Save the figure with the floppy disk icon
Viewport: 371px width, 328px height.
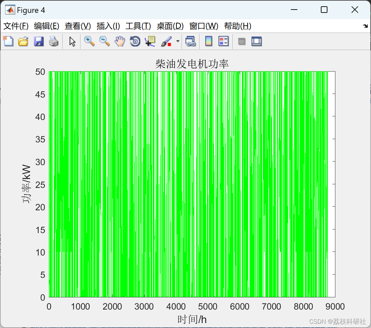(39, 41)
